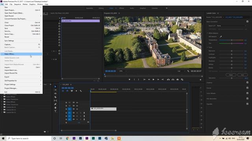Viewport: 252px width, 141px height.
Task: Toggle the HSL Secondary checkbox
Action: click(x=247, y=98)
